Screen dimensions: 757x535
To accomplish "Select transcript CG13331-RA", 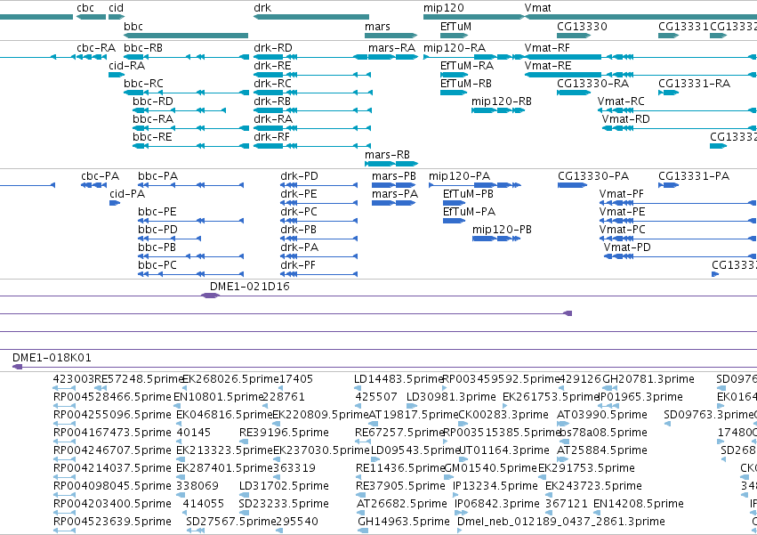I will 694,84.
